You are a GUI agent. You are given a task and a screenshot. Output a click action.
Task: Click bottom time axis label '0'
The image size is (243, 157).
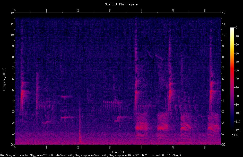15,147
